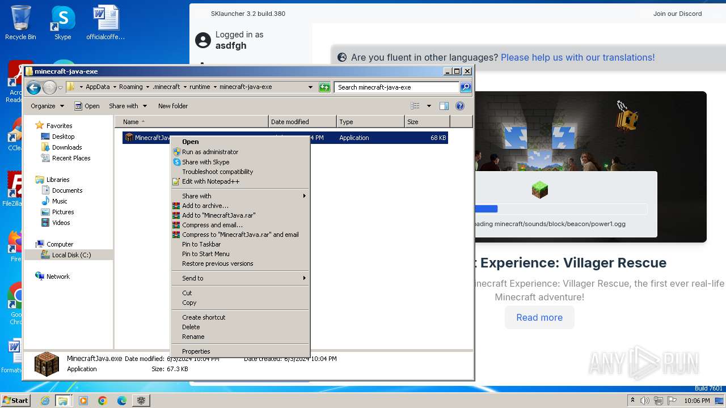This screenshot has height=408, width=726.
Task: Click the volume speaker tray icon
Action: click(x=645, y=401)
